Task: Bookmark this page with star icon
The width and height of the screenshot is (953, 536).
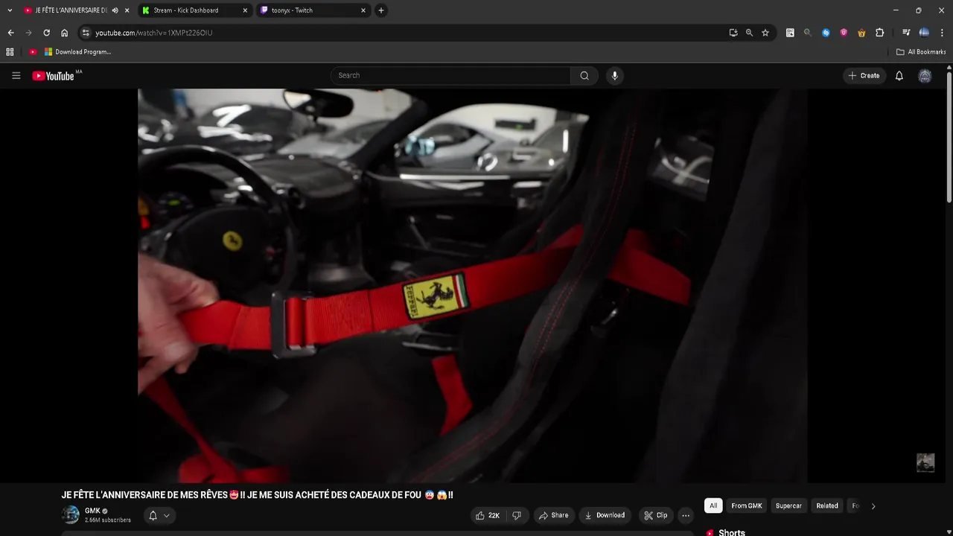Action: point(765,33)
